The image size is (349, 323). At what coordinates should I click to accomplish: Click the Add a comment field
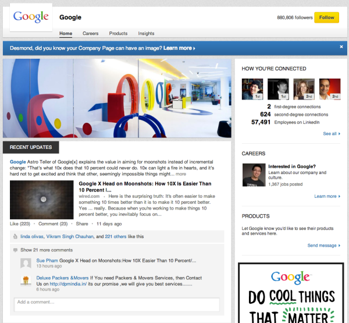[117, 304]
